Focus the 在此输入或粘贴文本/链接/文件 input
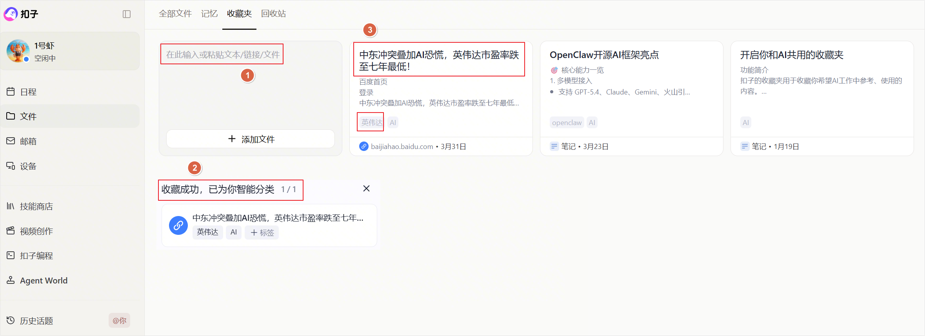 (x=223, y=54)
